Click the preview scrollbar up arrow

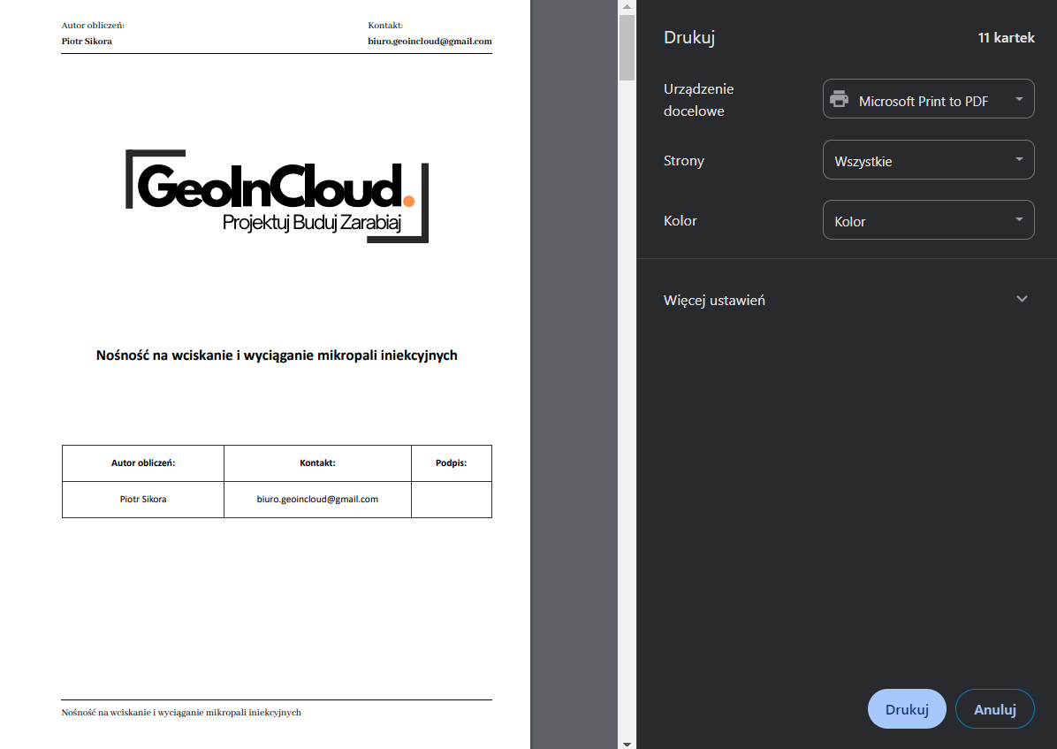click(627, 7)
